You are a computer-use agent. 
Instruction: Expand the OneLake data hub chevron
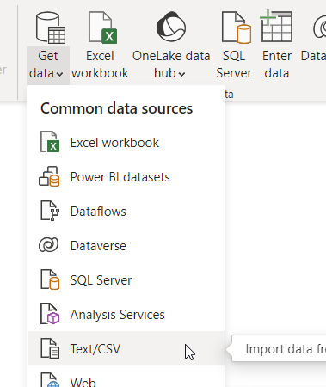pos(181,75)
